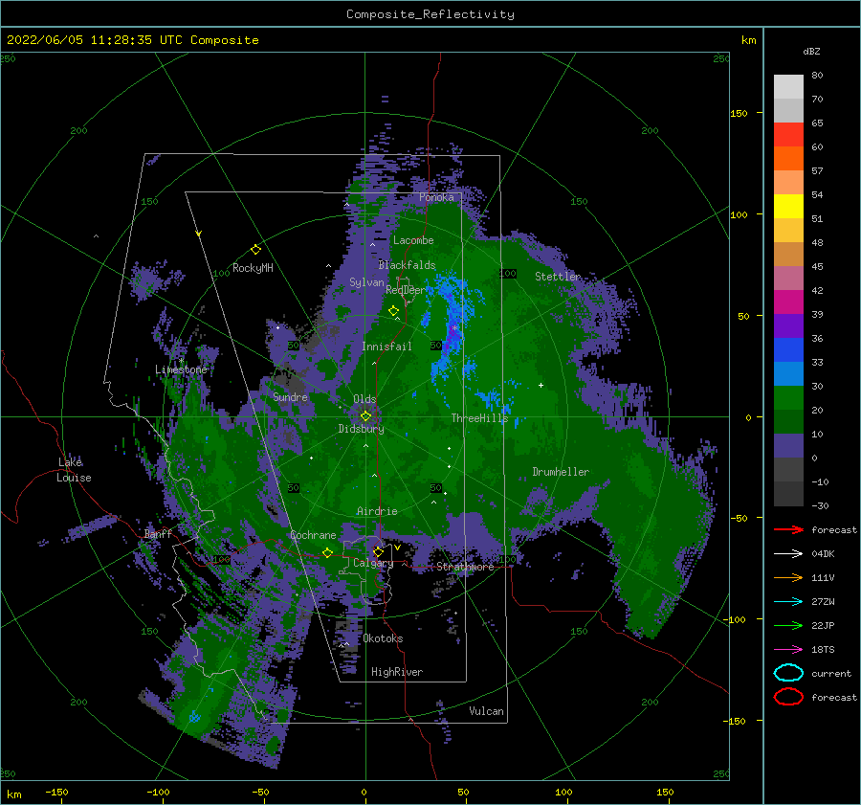Click the Vulcan city label
Image resolution: width=861 pixels, height=805 pixels.
point(487,711)
